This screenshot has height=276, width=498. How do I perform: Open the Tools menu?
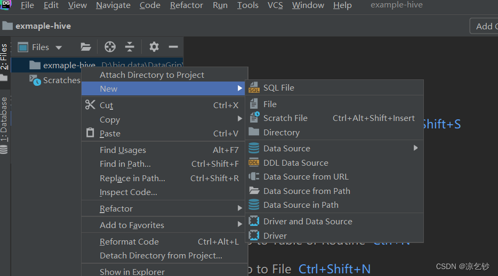(248, 5)
